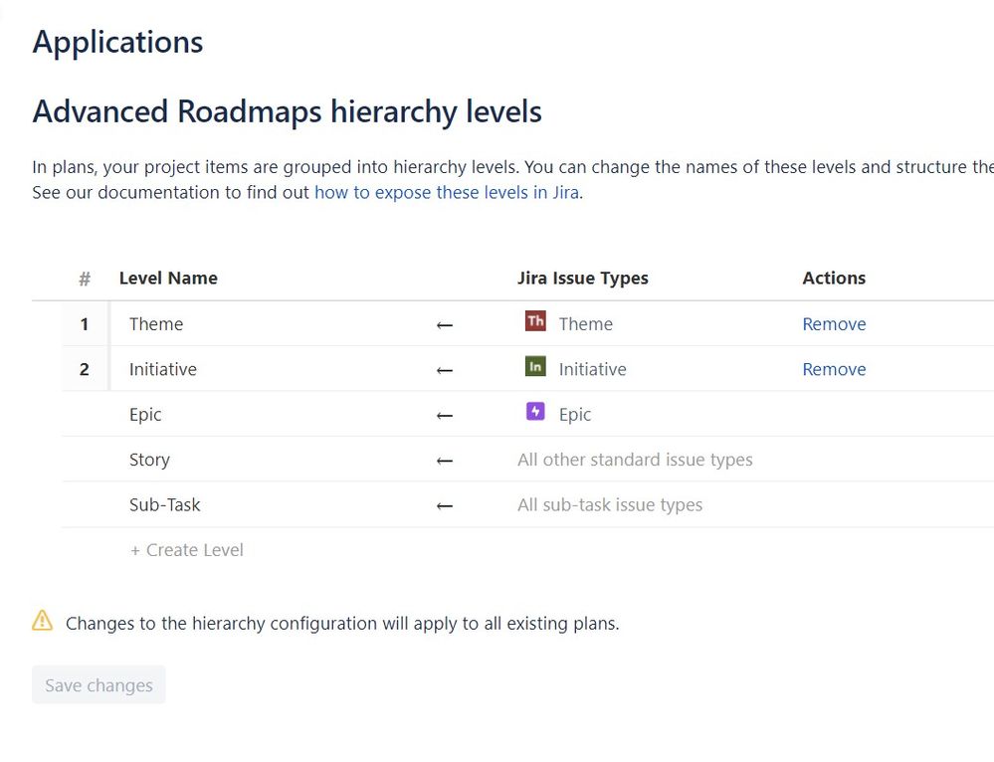Open the Theme Jira issue type selector

pyautogui.click(x=586, y=324)
